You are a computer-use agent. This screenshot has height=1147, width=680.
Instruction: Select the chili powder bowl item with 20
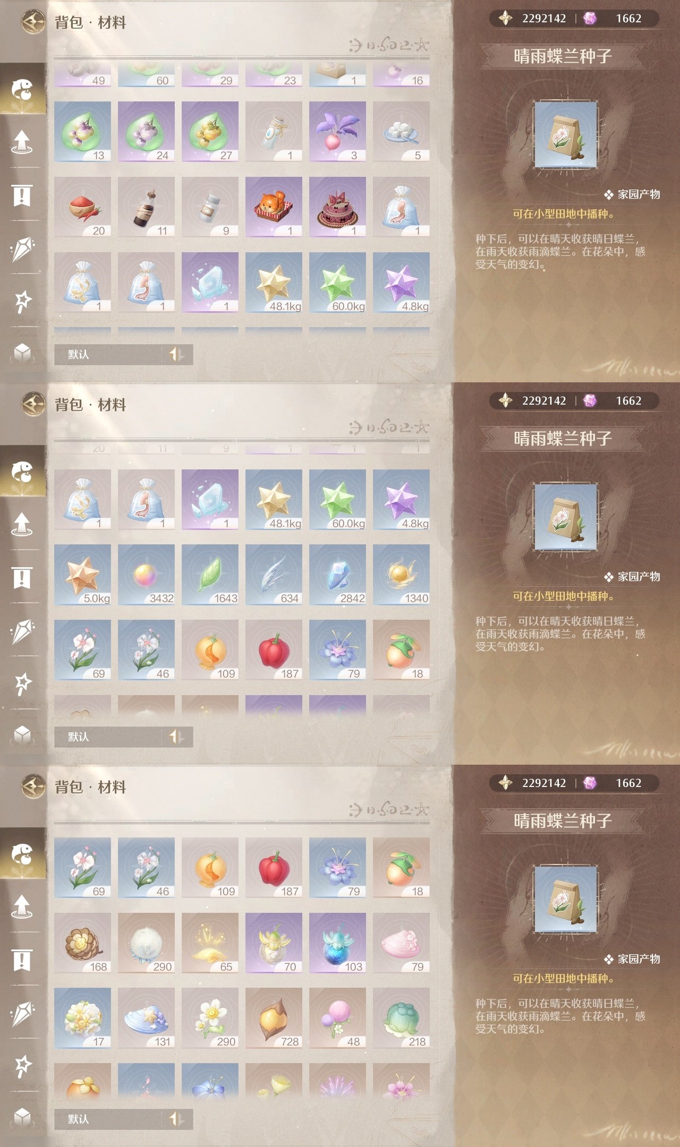click(82, 207)
